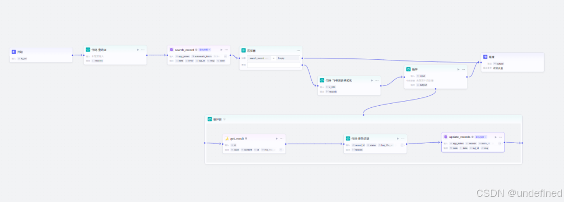Run the 代码-更新记录 node with play icon
Viewport: 564px width, 202px height.
pos(397,138)
